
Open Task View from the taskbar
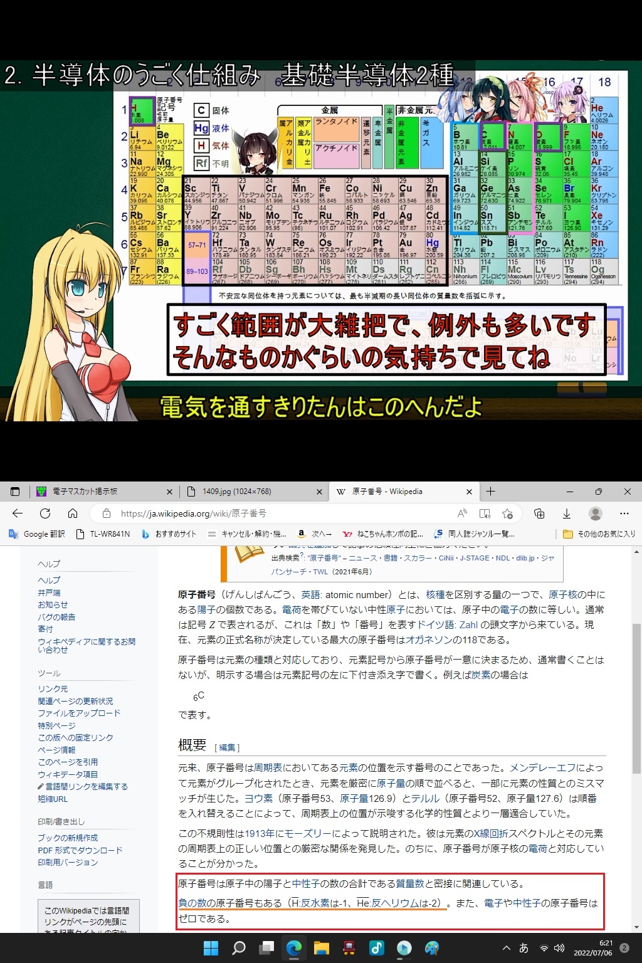(x=268, y=948)
